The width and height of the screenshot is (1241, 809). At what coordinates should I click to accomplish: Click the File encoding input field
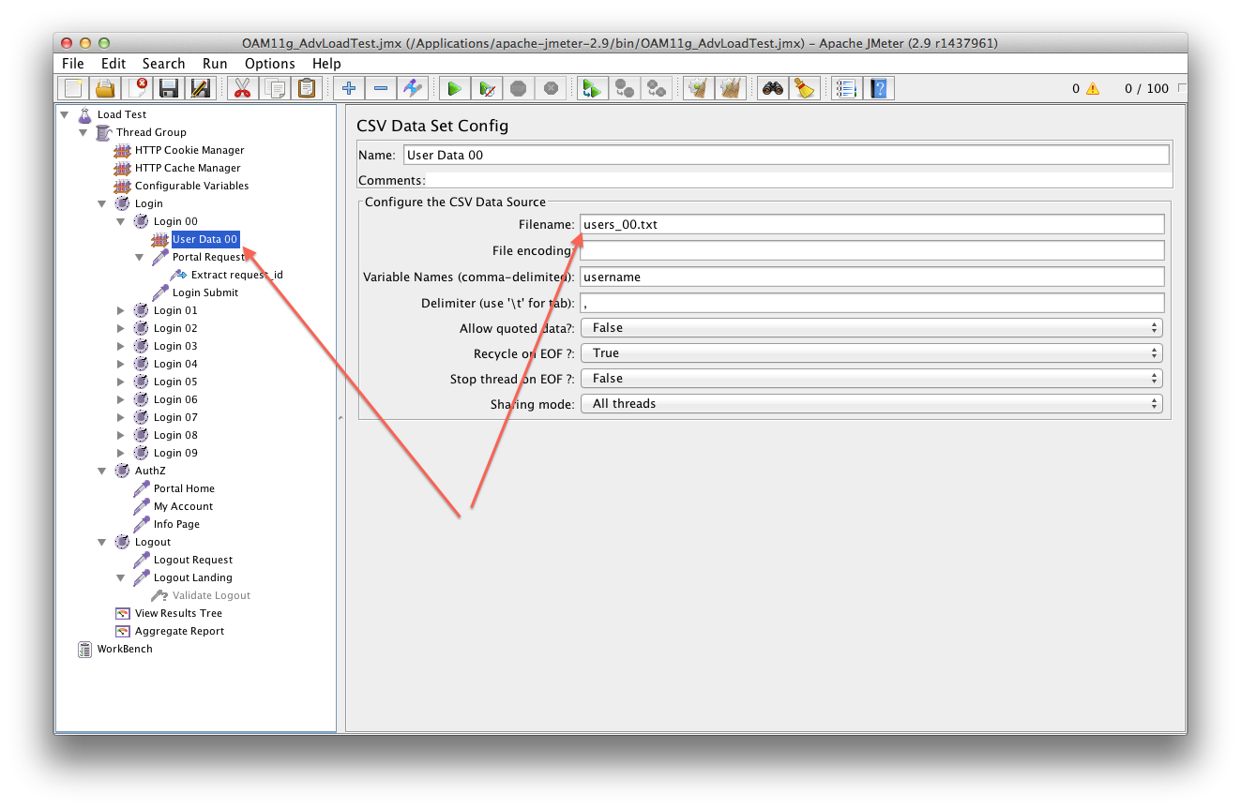click(x=872, y=250)
